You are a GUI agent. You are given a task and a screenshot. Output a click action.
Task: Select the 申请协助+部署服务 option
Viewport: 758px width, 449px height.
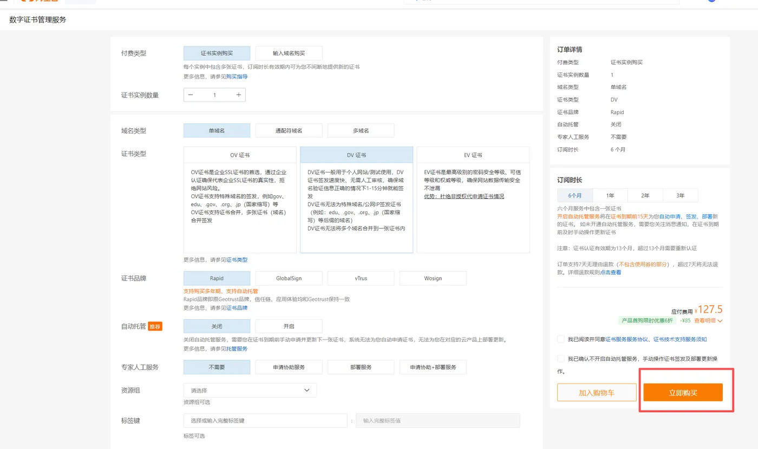pyautogui.click(x=433, y=367)
